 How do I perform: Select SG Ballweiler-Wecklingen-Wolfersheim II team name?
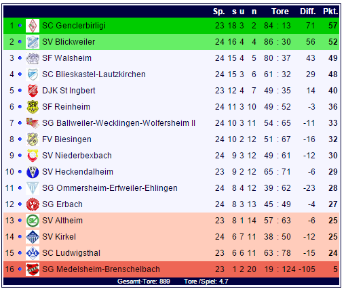119,123
